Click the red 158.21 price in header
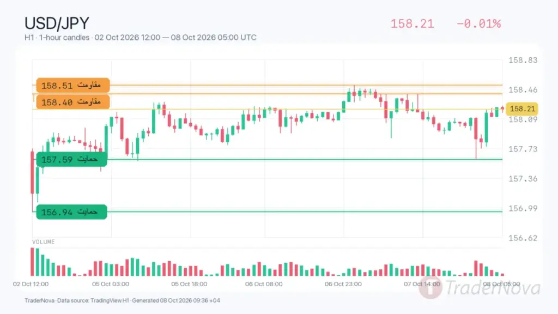This screenshot has height=314, width=558. coord(412,24)
